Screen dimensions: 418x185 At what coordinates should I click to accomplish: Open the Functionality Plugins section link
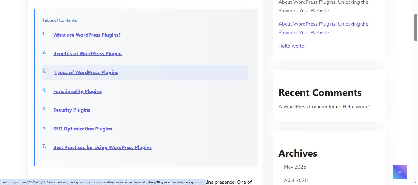[77, 91]
